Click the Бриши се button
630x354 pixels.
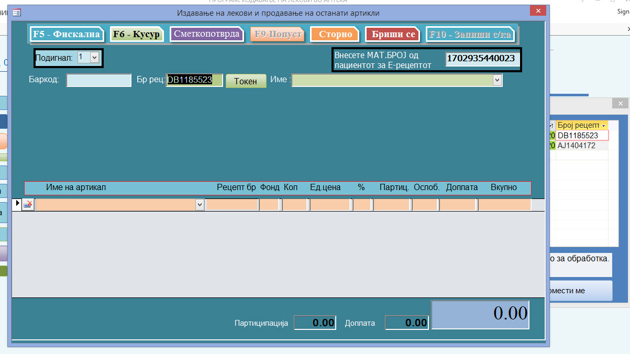point(393,34)
